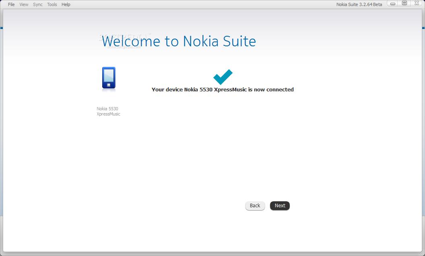Select the gray device label under phone icon

point(108,111)
